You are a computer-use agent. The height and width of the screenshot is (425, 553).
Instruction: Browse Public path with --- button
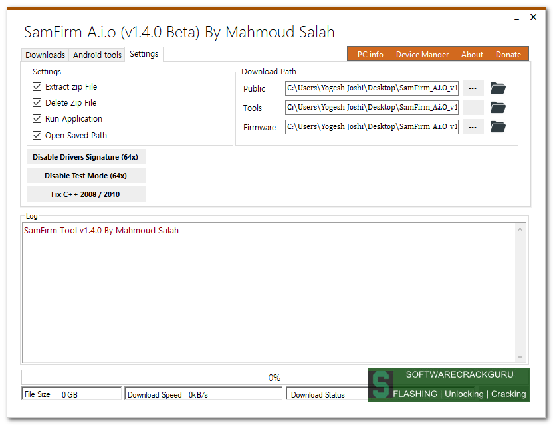pos(473,88)
